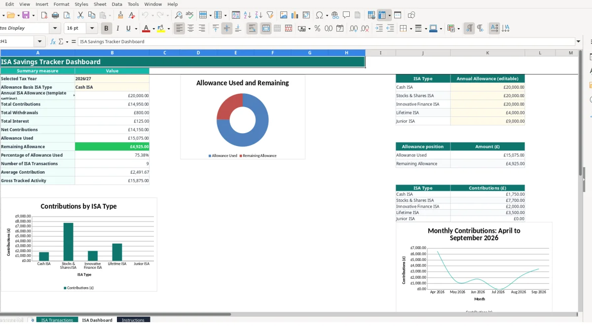
Task: Set center vertically alignment
Action: point(227,29)
